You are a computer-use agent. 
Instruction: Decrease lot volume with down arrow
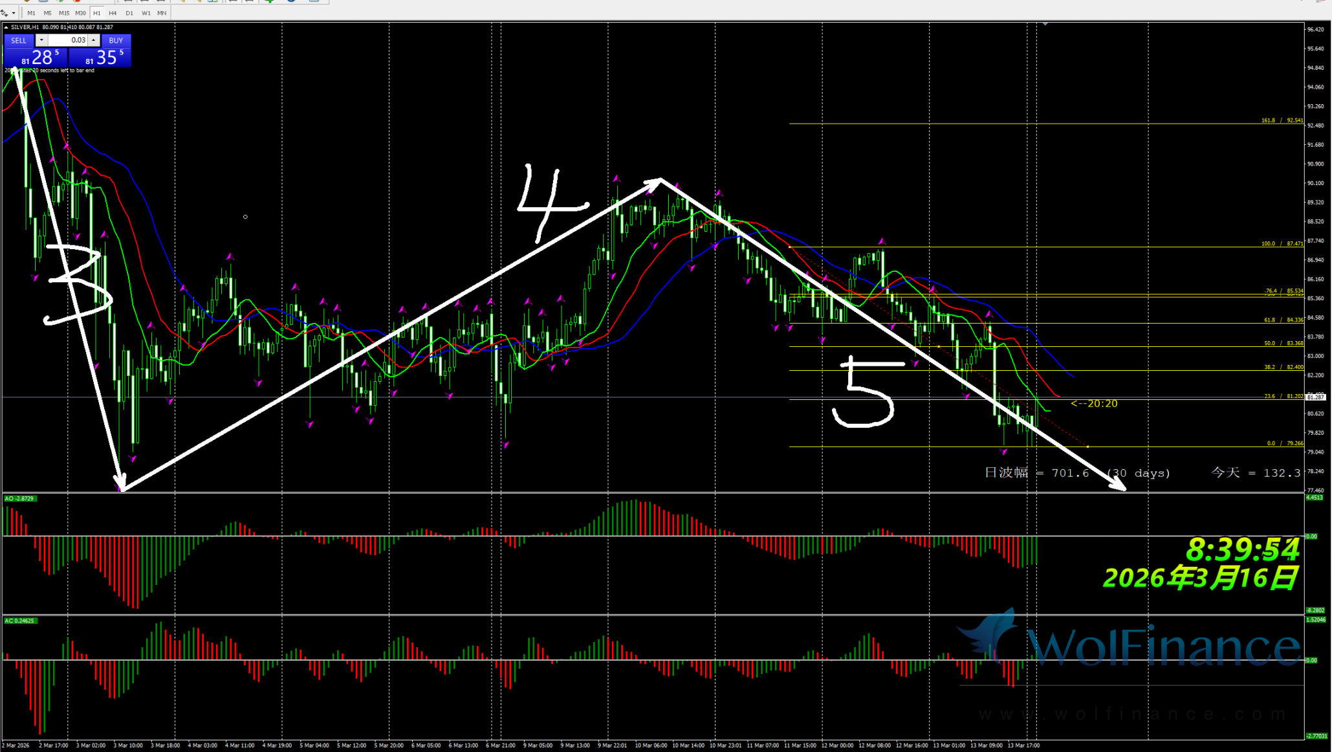click(x=41, y=40)
